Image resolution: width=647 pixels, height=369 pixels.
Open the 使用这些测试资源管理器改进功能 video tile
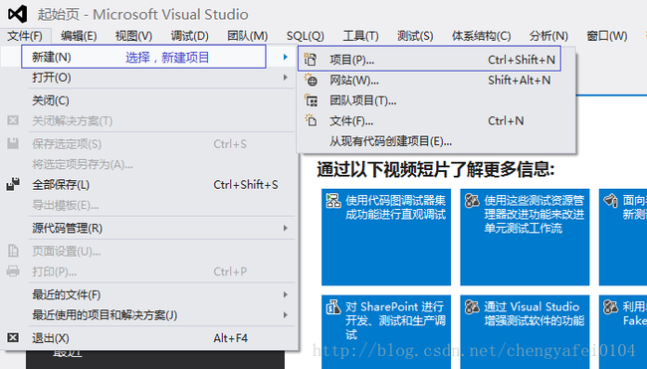(x=525, y=237)
